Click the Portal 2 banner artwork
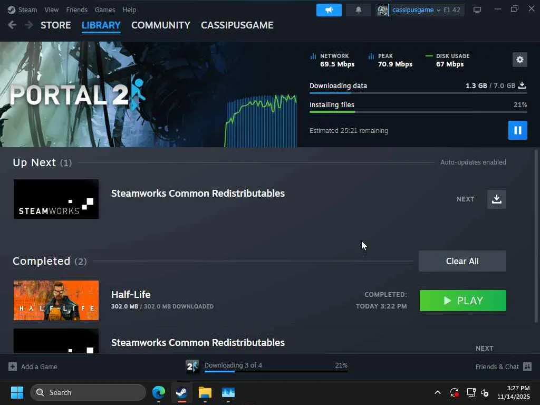The height and width of the screenshot is (405, 540). (x=112, y=94)
